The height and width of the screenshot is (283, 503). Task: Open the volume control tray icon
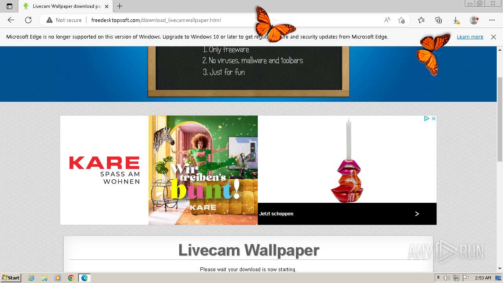446,278
